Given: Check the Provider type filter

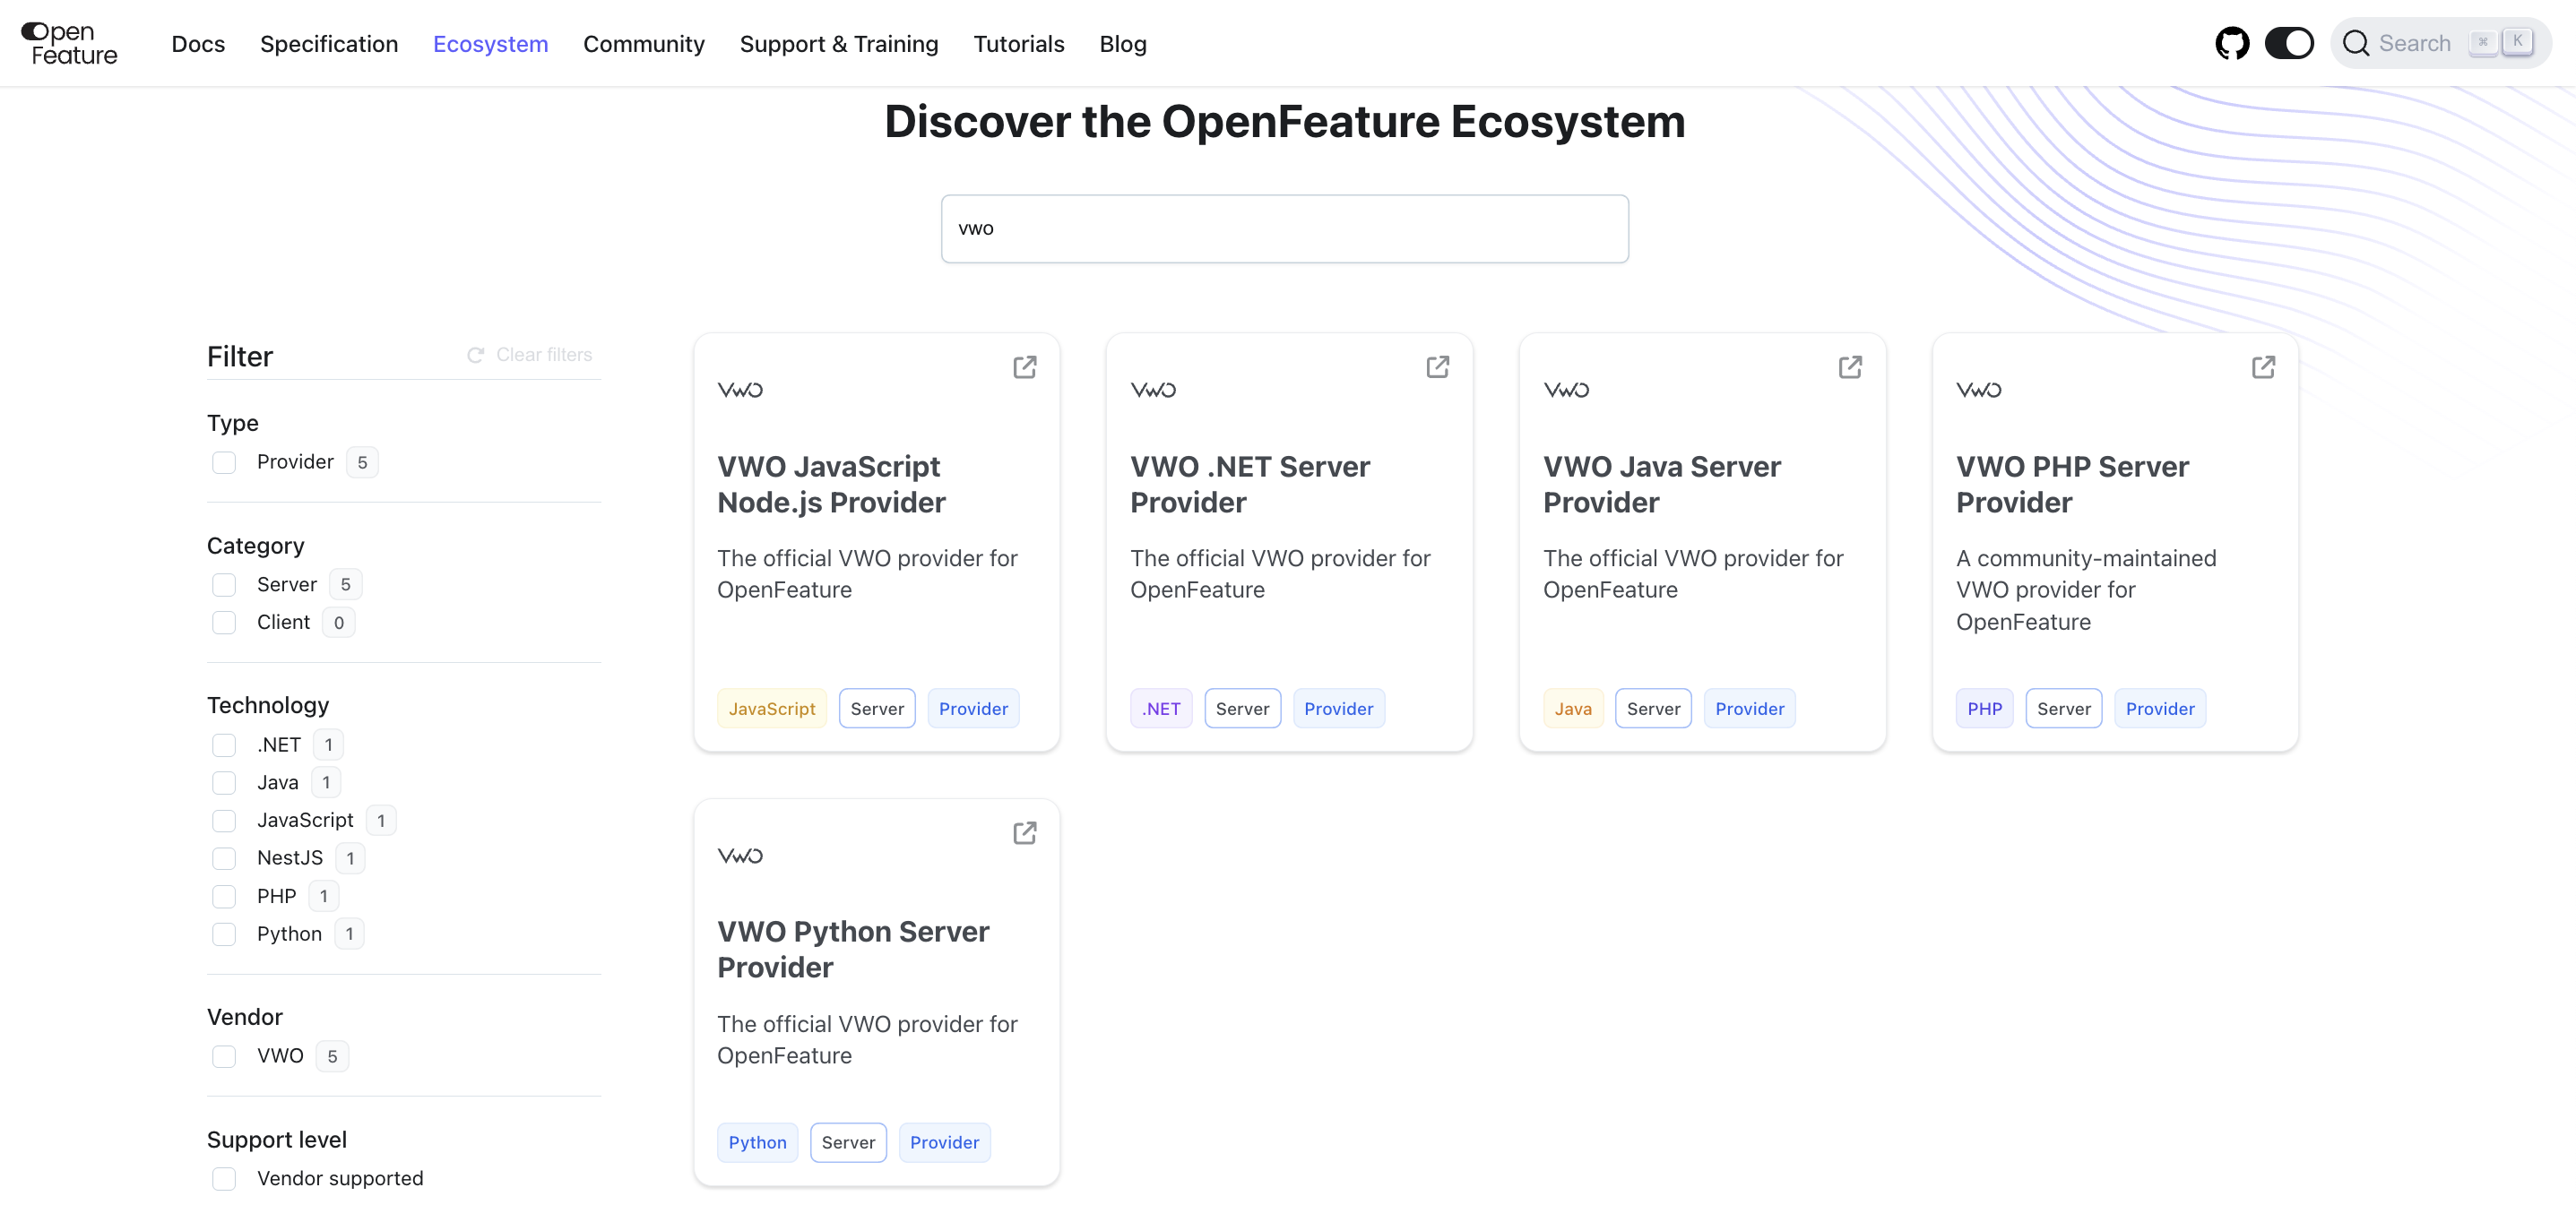Looking at the screenshot, I should (224, 462).
